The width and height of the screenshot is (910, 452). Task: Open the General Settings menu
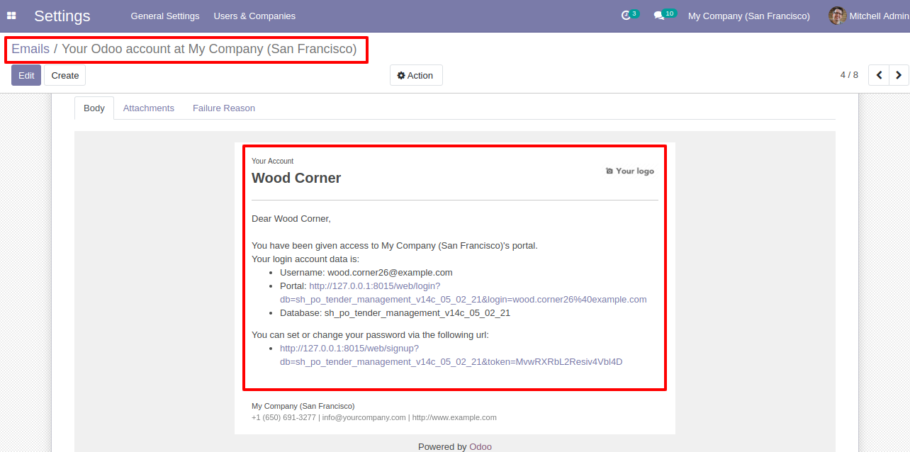point(165,16)
